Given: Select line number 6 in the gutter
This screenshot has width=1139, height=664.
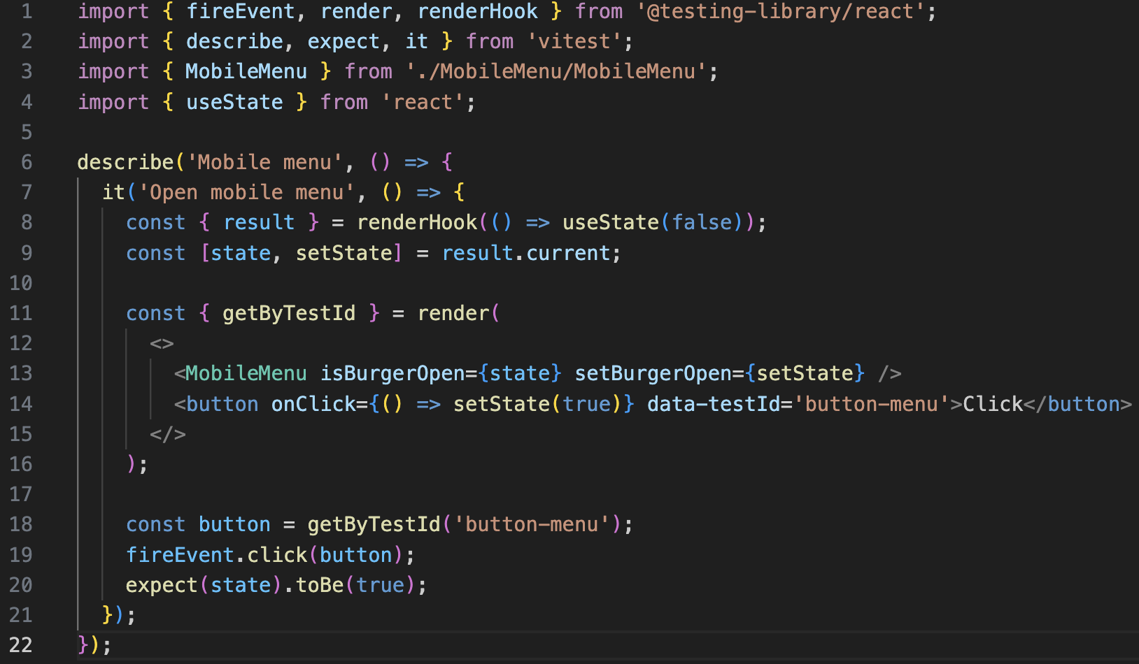Looking at the screenshot, I should tap(27, 162).
